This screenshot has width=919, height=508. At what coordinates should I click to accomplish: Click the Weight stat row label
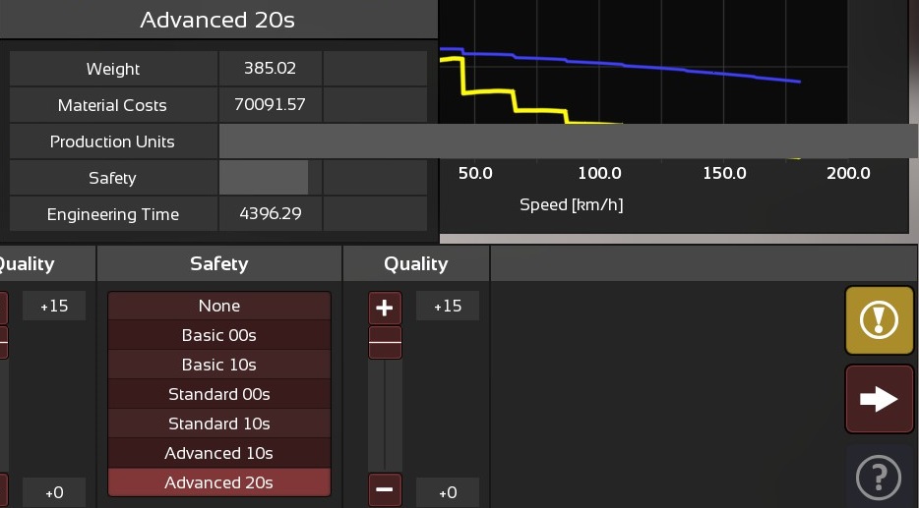pos(113,69)
